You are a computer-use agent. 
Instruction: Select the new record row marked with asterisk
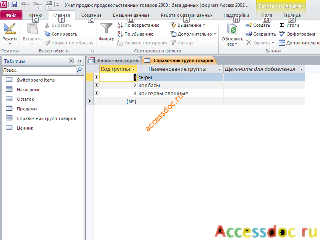(90, 101)
